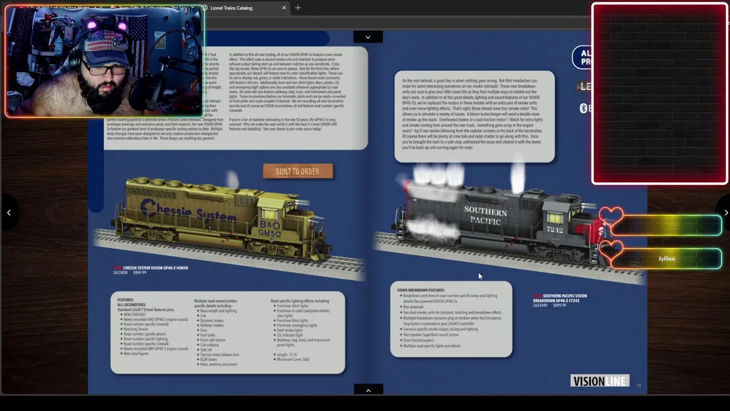Close the Lionel Trains Catalog tab
Viewport: 730px width, 411px height.
[x=284, y=8]
